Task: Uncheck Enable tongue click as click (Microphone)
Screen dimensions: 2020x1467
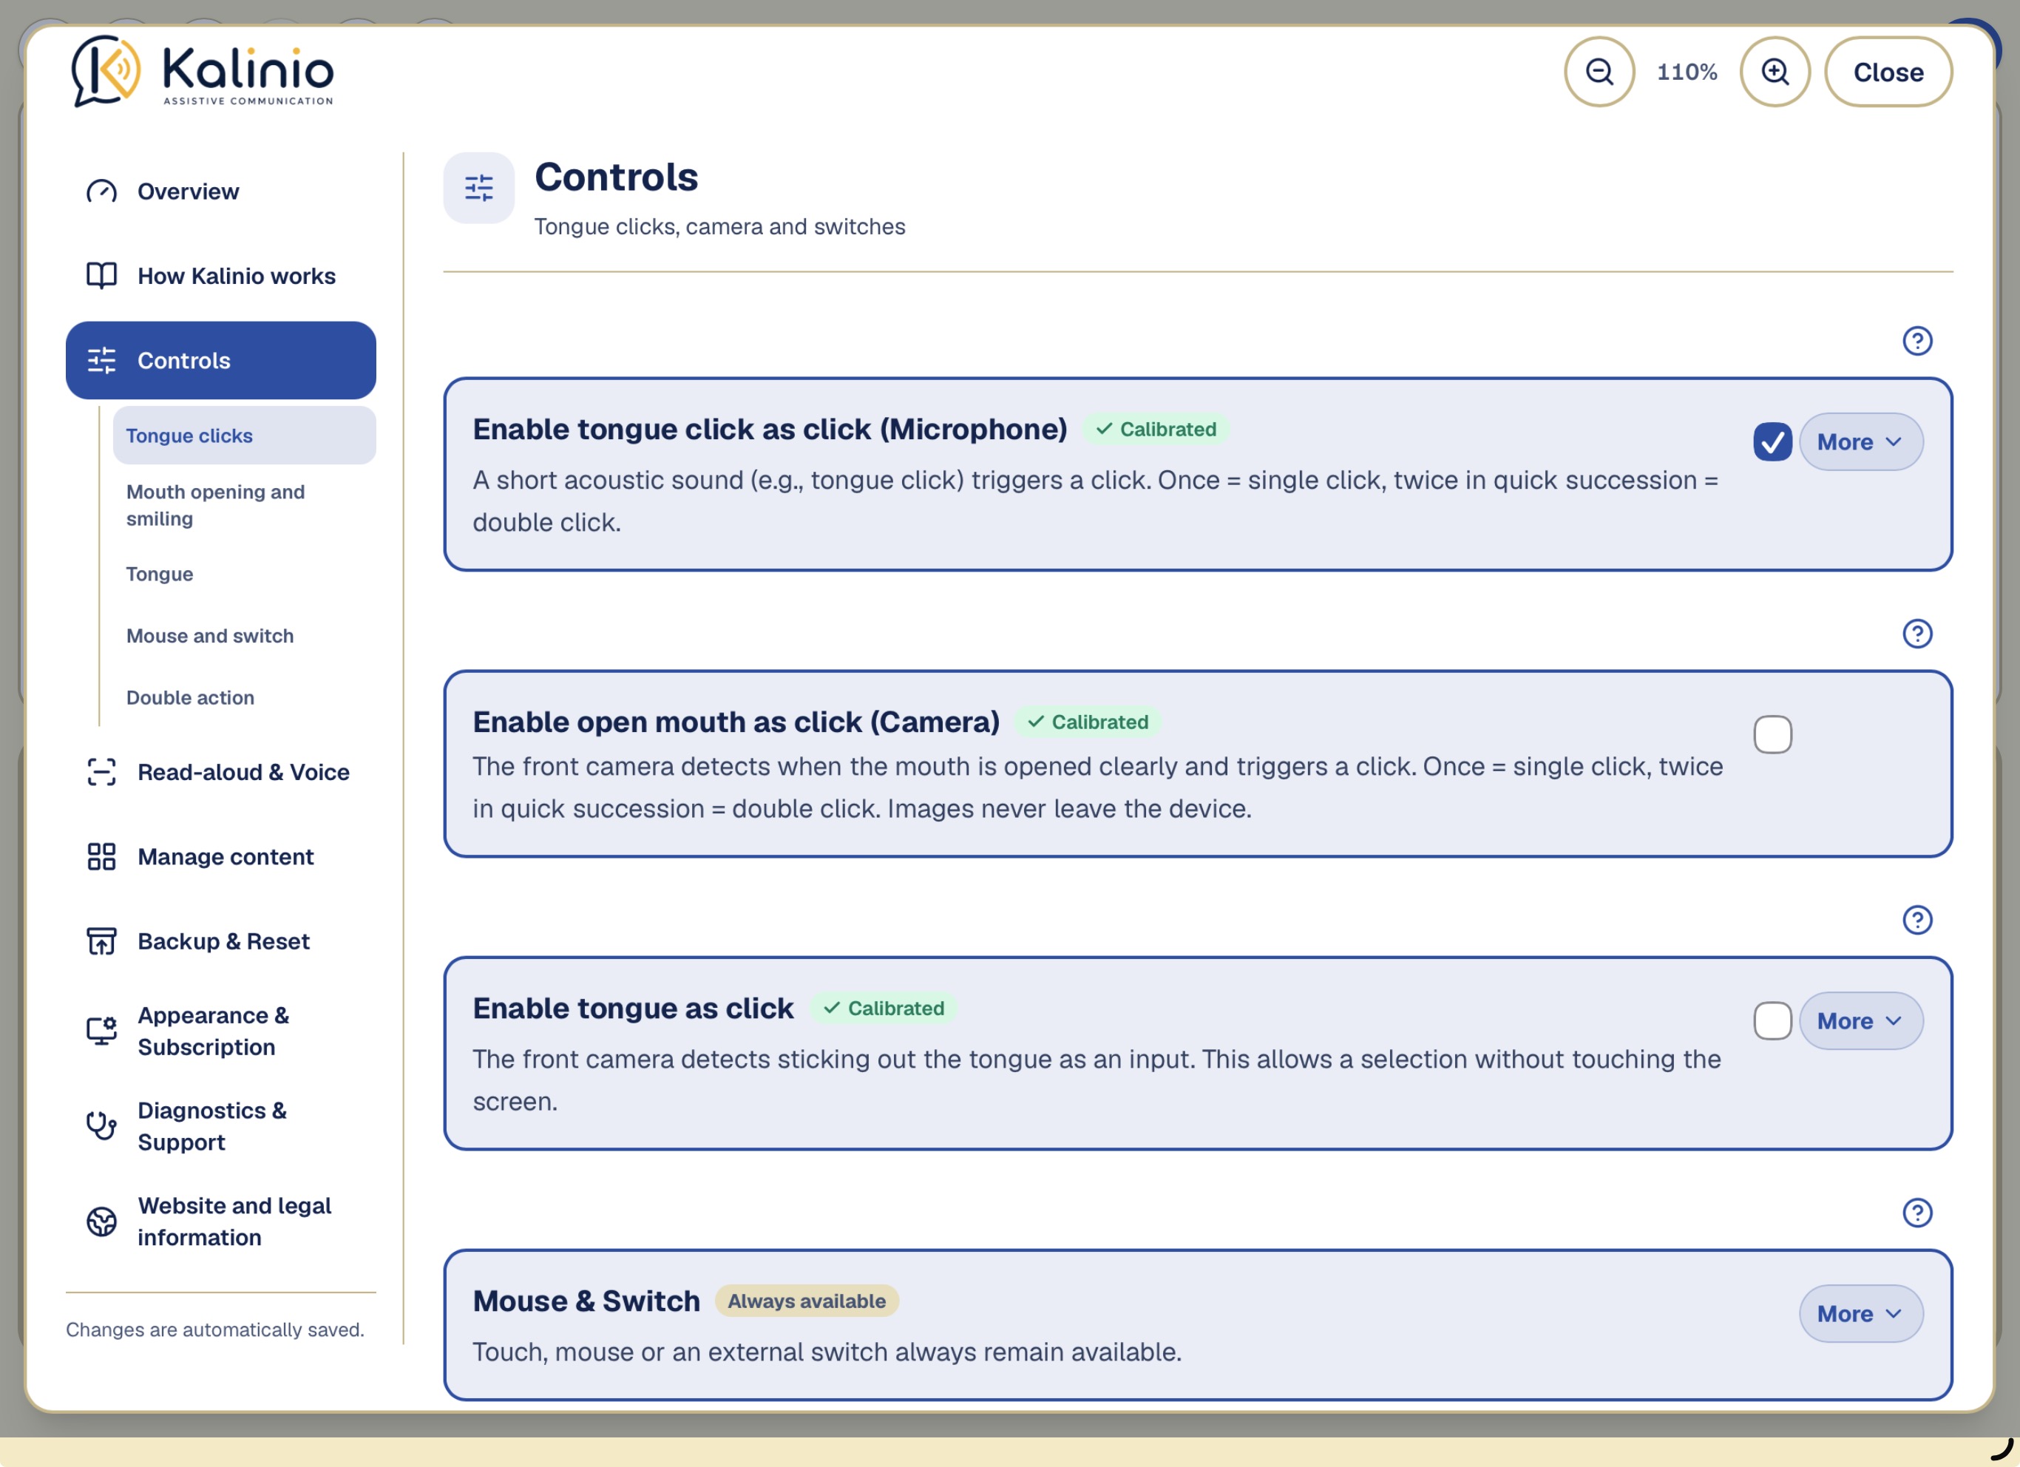Action: tap(1772, 441)
